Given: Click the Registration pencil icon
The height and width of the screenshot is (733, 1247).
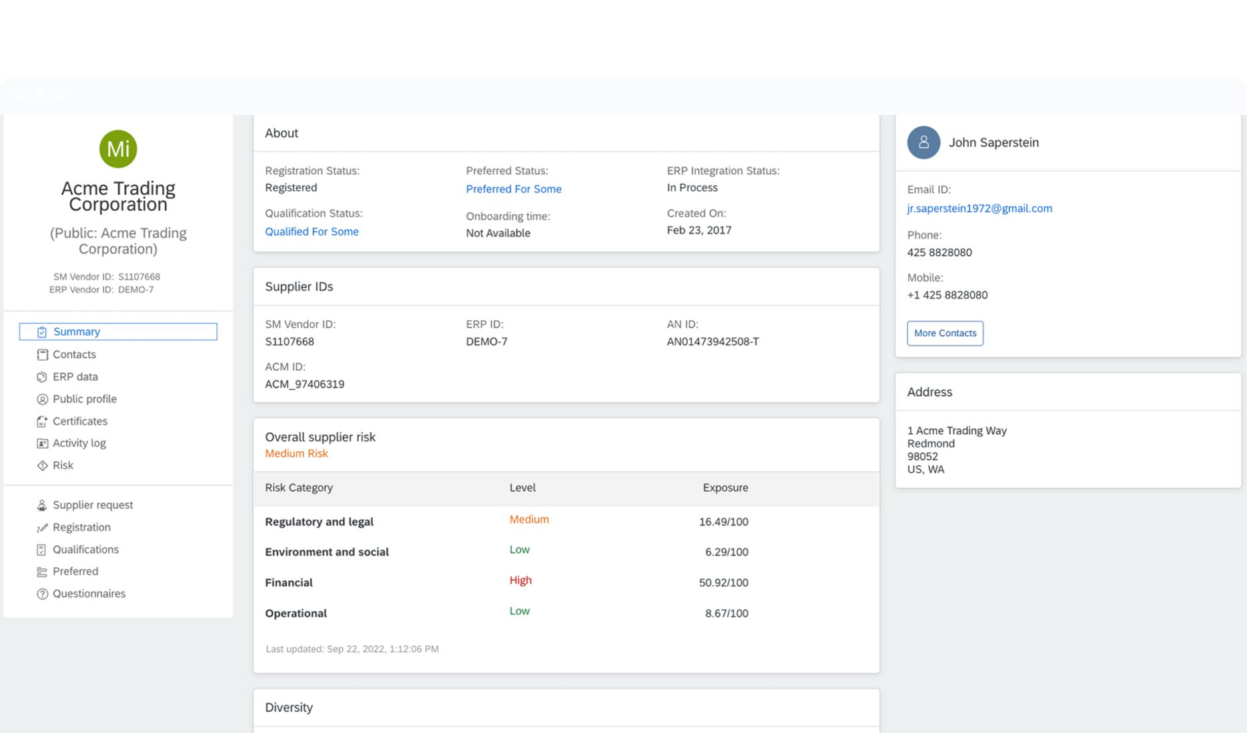Looking at the screenshot, I should (x=42, y=528).
